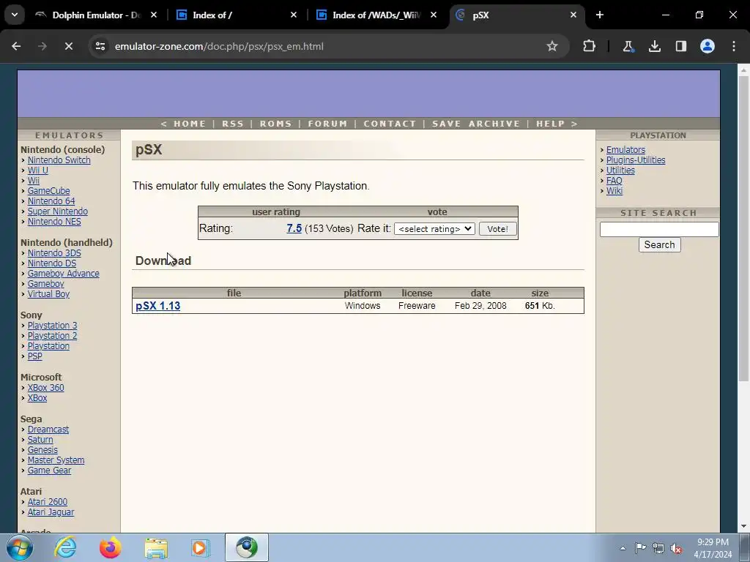Open a new tab with plus button

coord(600,15)
